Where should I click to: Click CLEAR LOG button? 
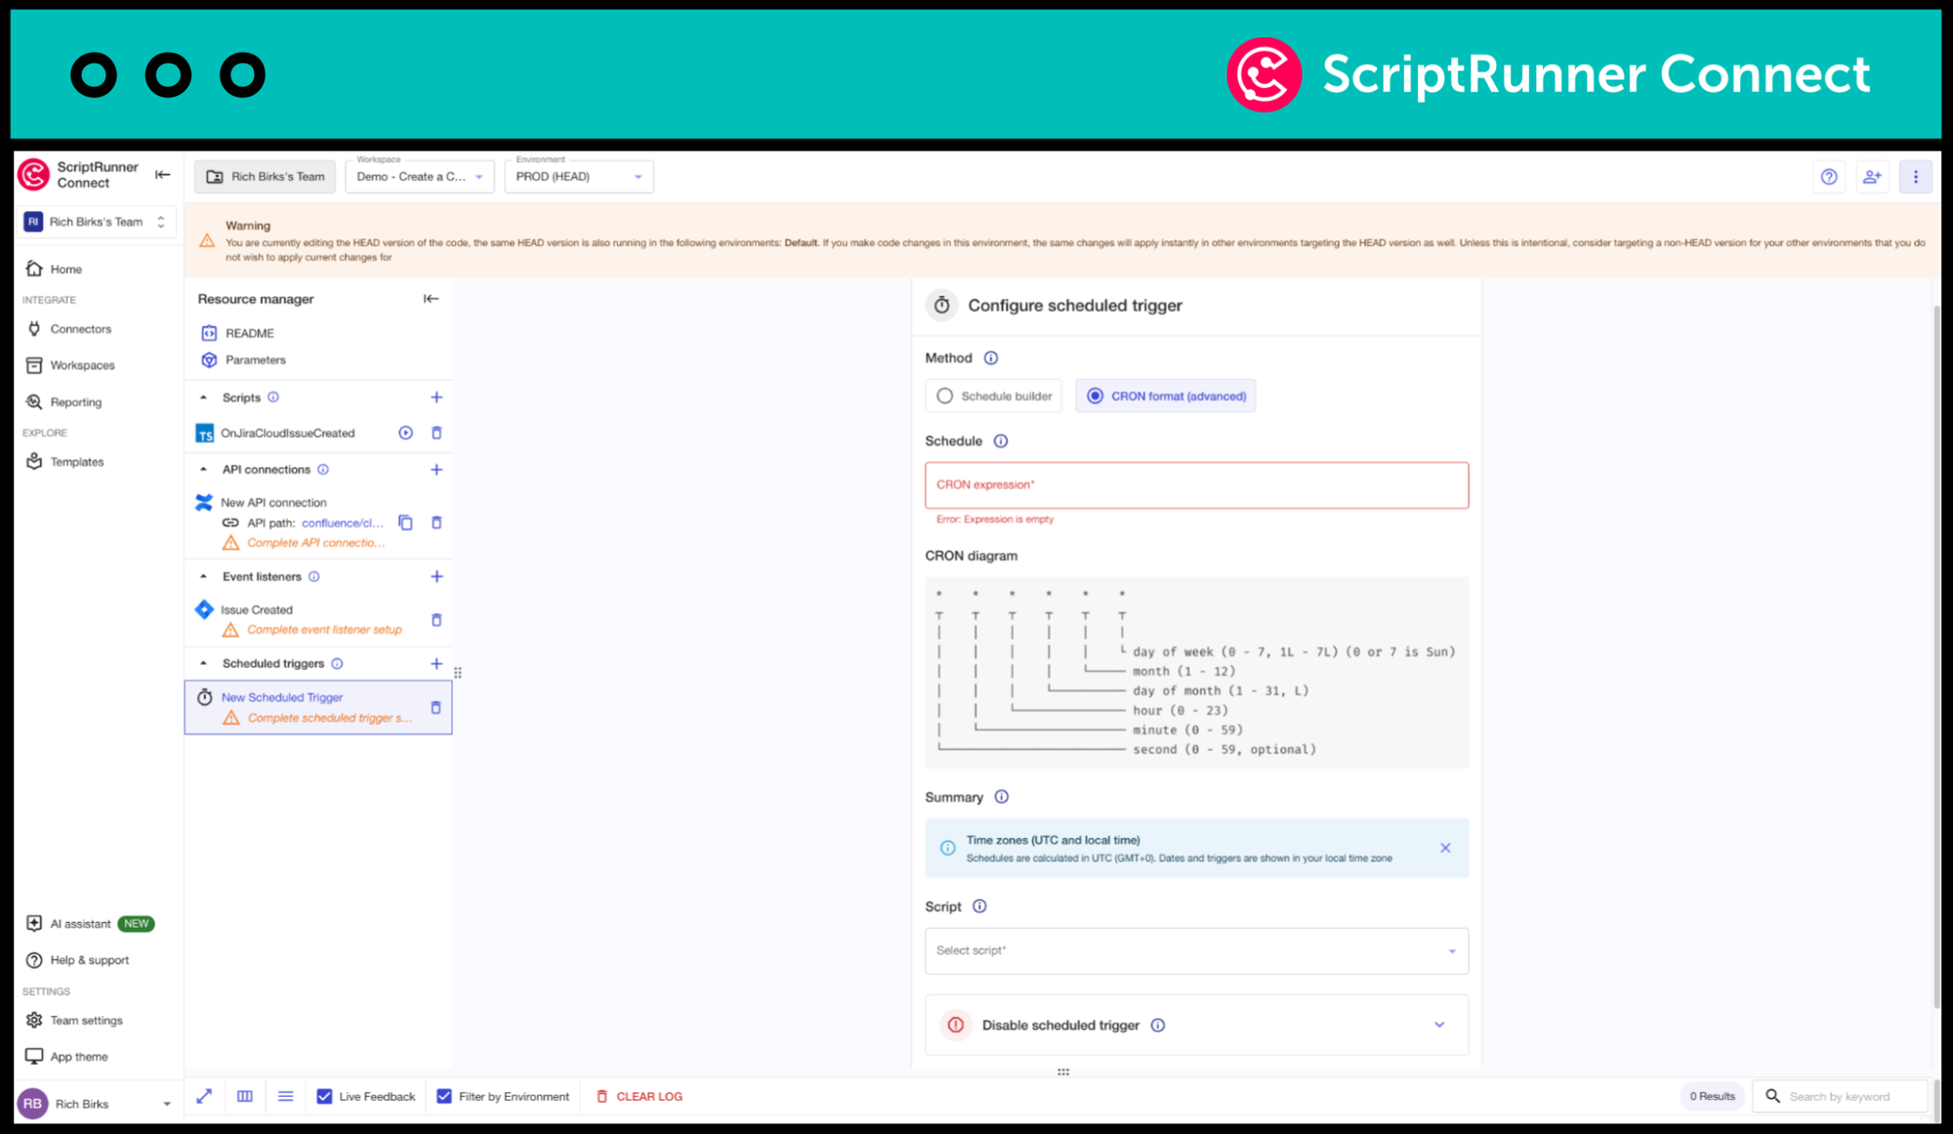coord(640,1097)
